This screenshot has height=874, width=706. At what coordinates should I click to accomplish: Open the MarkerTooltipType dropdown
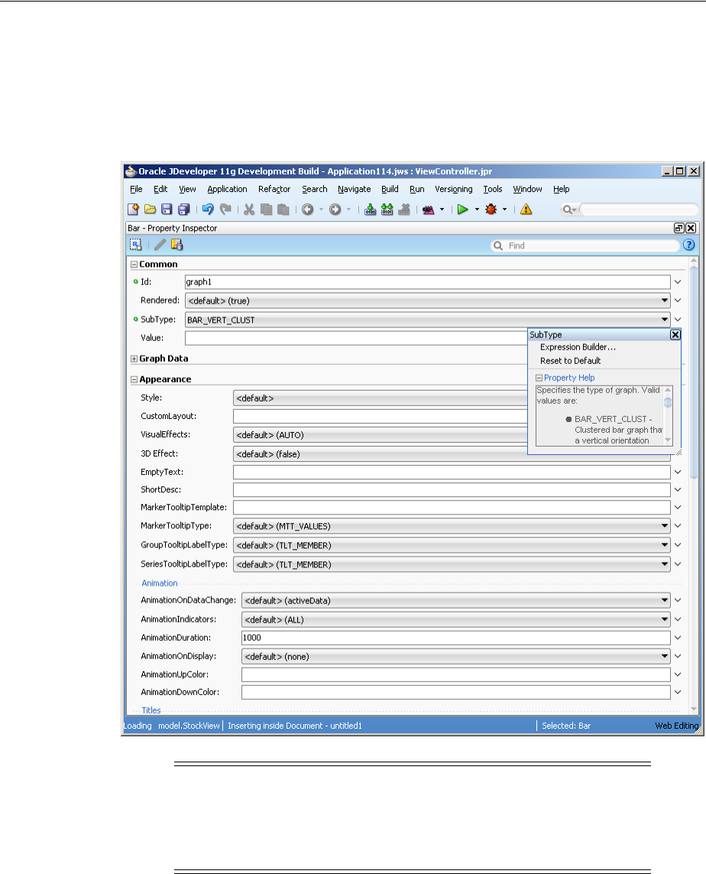665,525
